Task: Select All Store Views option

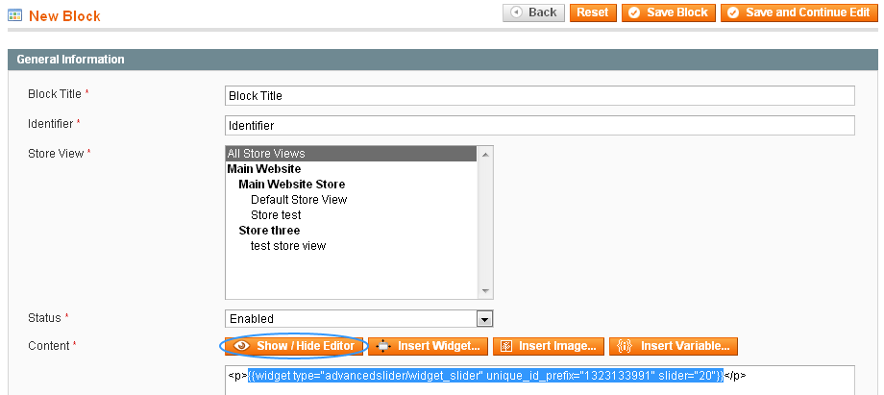Action: 352,154
